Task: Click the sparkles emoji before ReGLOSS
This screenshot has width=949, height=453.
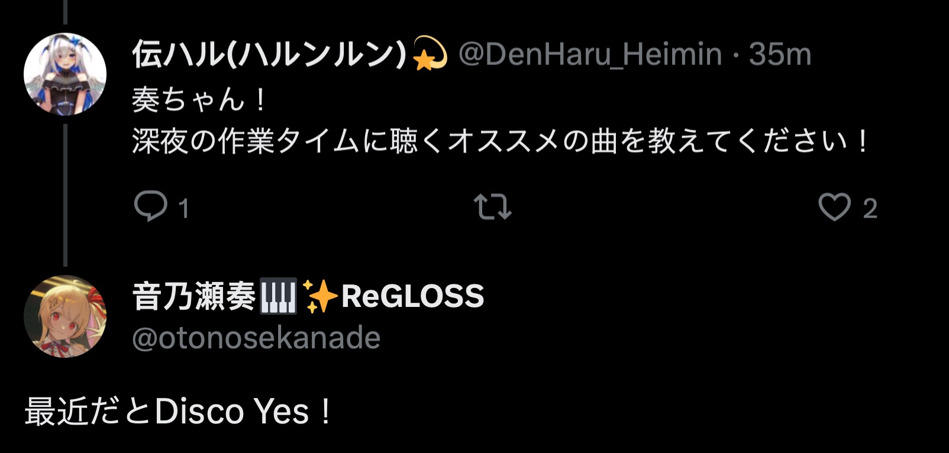Action: pyautogui.click(x=320, y=296)
